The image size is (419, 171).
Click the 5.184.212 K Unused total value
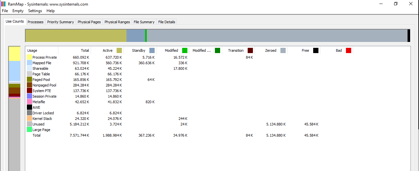[x=80, y=124]
